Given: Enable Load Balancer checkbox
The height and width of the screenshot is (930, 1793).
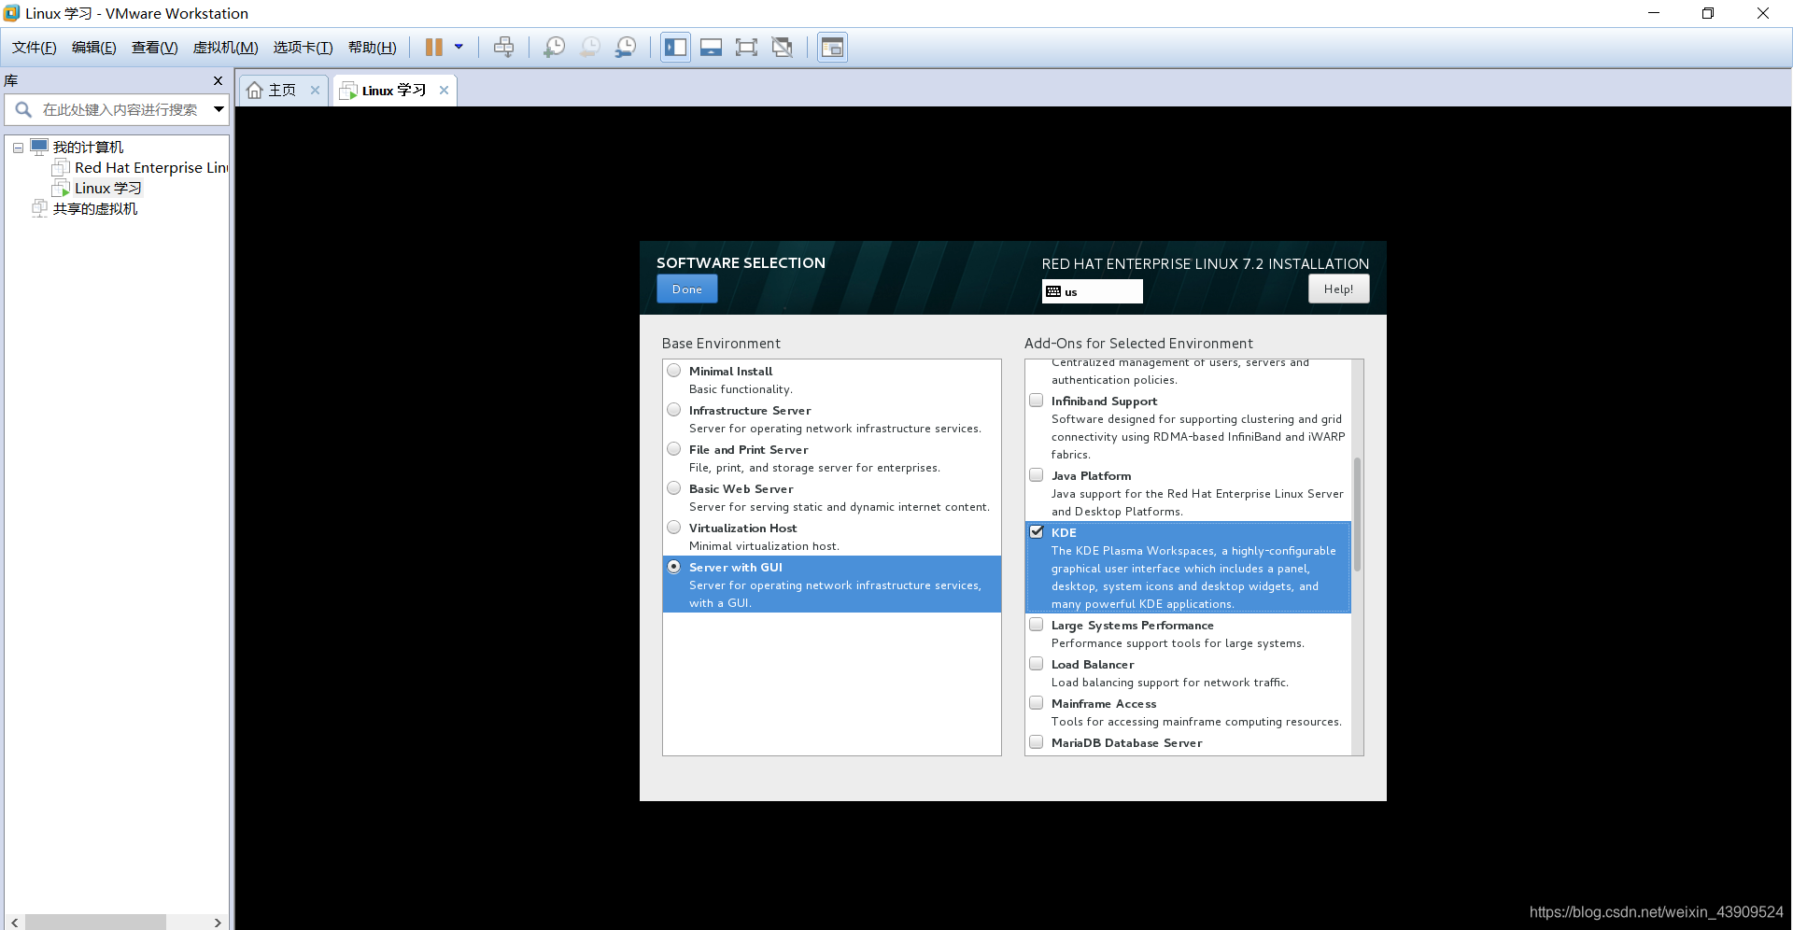Looking at the screenshot, I should click(1036, 664).
